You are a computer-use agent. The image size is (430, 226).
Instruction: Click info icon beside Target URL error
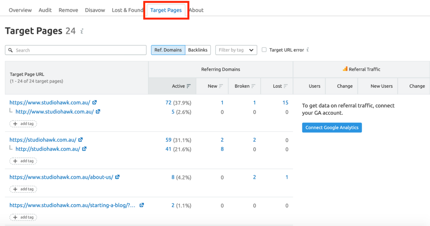coord(308,50)
